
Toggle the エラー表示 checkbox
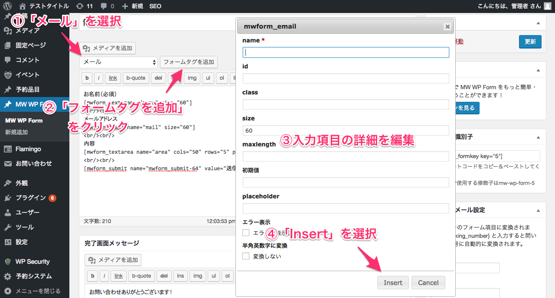[x=246, y=233]
